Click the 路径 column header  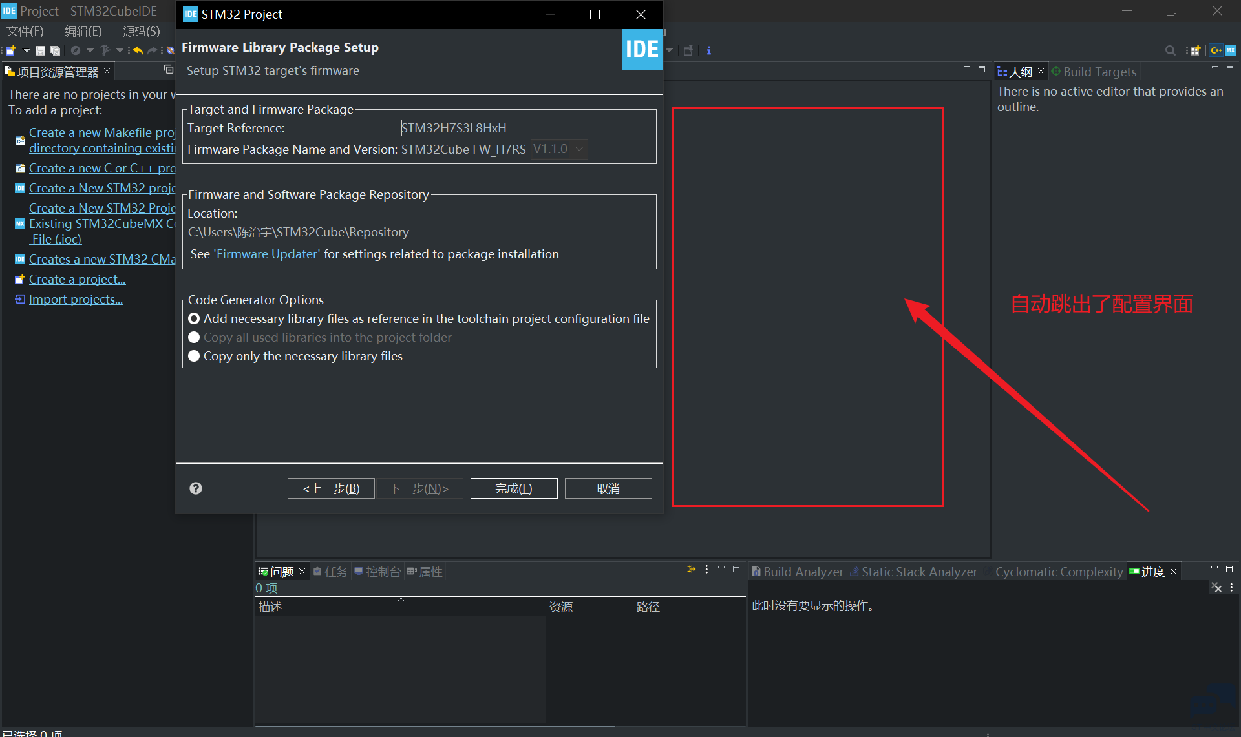[689, 607]
